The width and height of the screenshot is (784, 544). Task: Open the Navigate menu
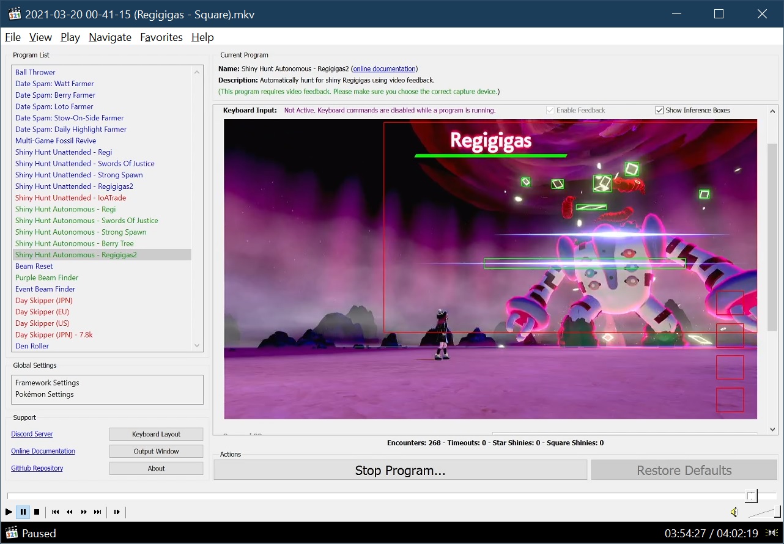click(x=110, y=37)
